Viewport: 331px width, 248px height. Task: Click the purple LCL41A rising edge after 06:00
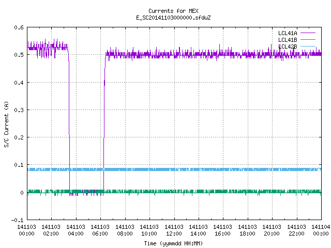pos(104,122)
